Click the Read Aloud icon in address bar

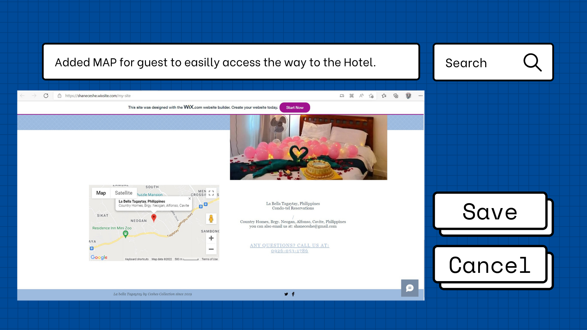point(361,96)
